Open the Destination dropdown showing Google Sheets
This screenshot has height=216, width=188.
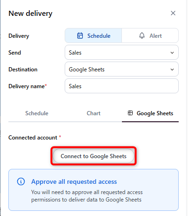point(121,69)
